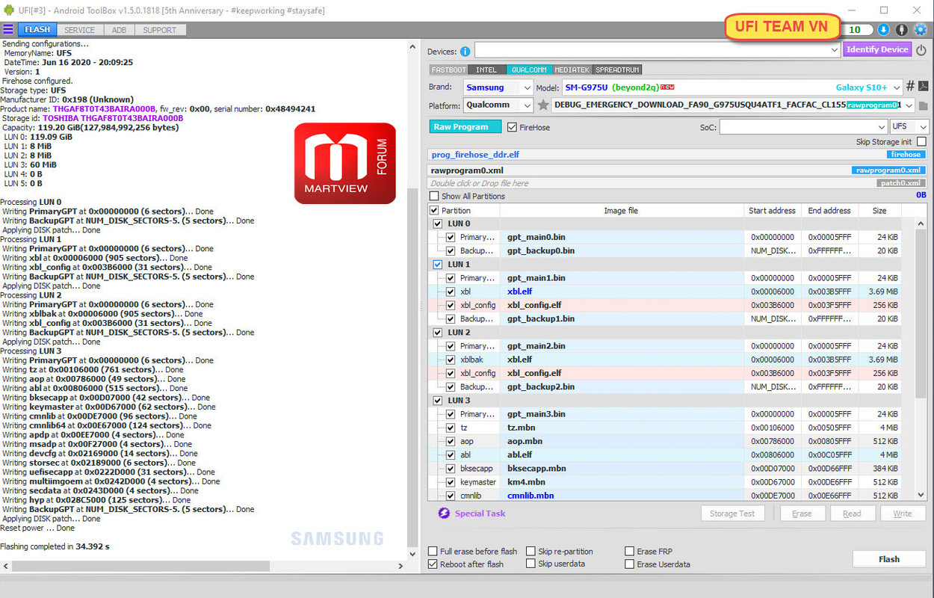Screen dimensions: 934x598
Task: Click the Storage Test button
Action: [x=732, y=514]
